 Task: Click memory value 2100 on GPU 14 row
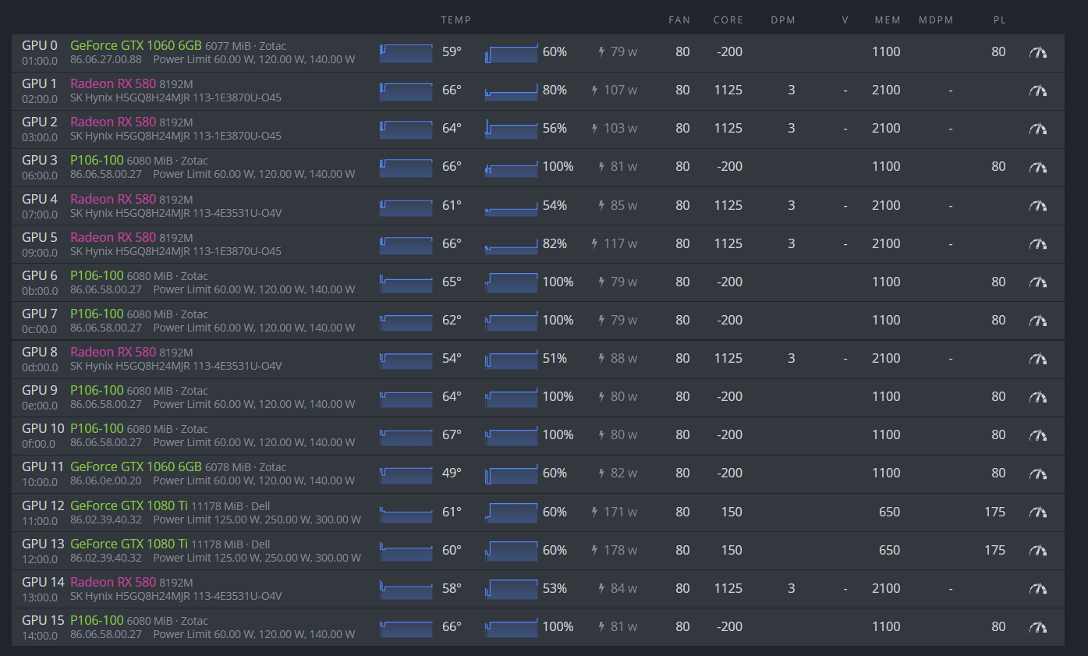coord(886,589)
